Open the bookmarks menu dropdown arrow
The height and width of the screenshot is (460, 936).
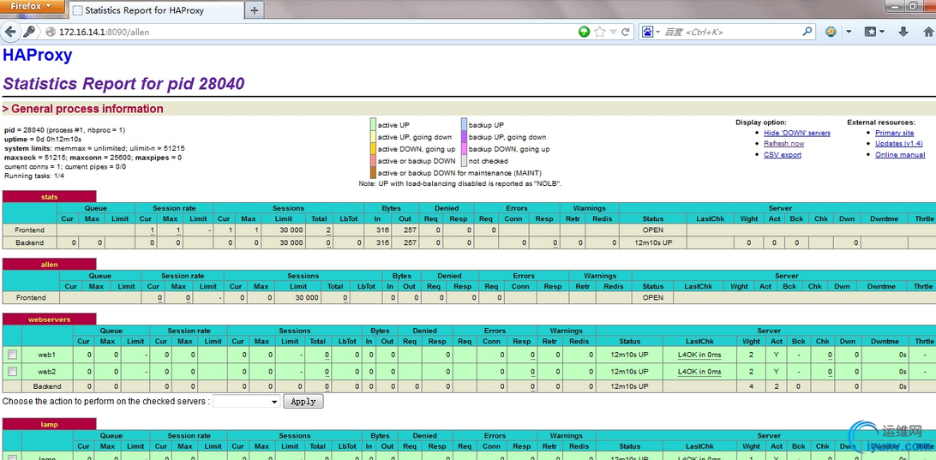[x=881, y=33]
